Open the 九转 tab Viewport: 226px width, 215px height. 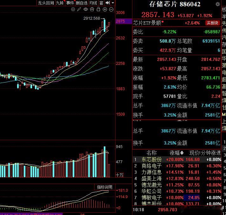point(60,3)
